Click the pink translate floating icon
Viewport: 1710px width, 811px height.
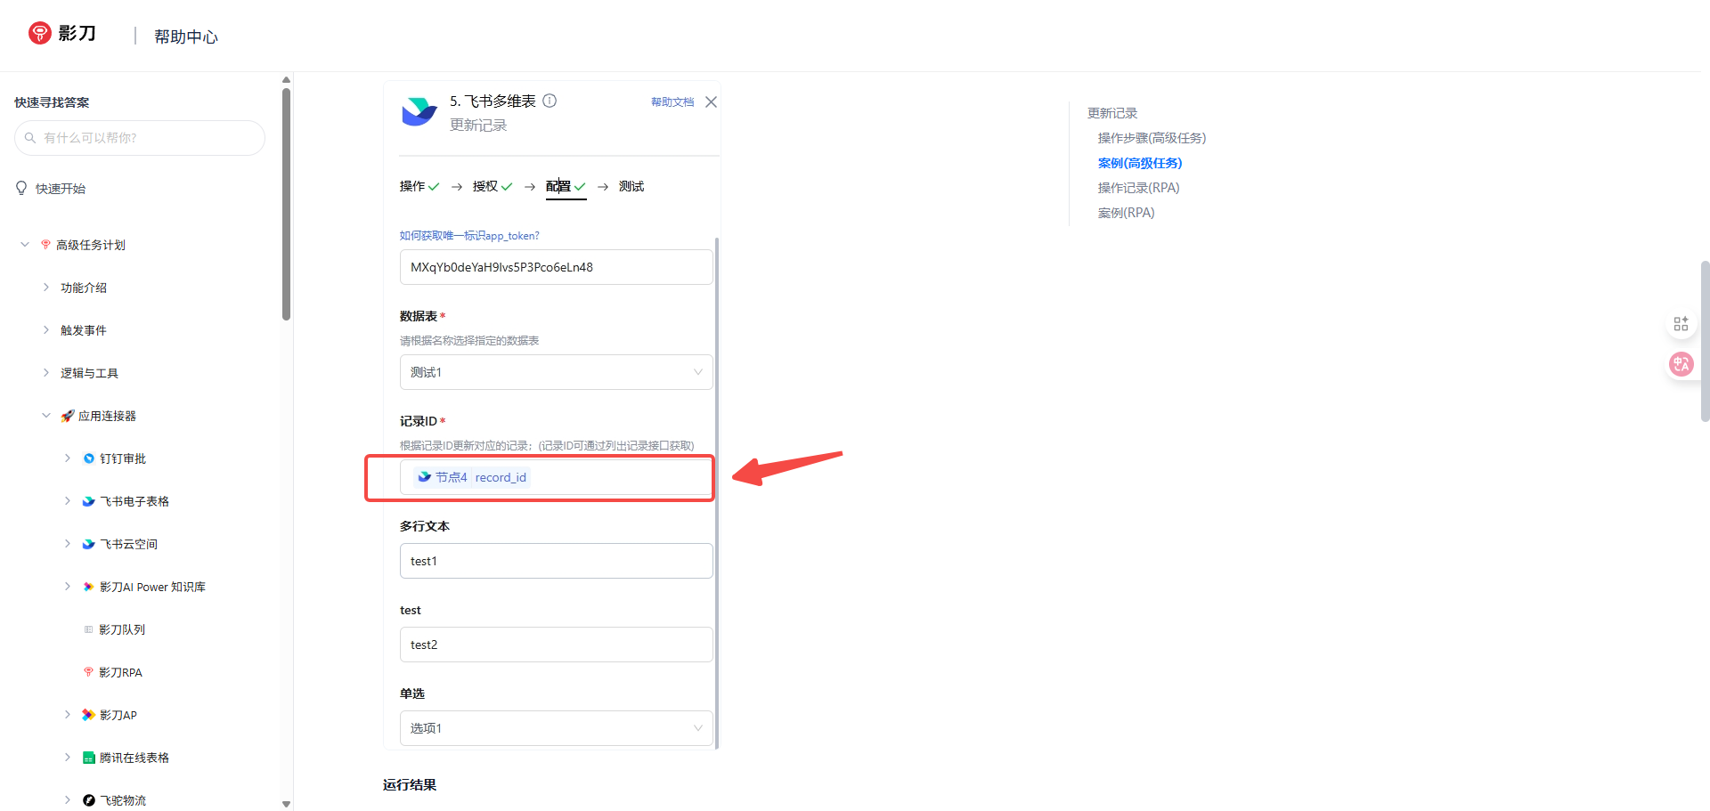tap(1681, 364)
